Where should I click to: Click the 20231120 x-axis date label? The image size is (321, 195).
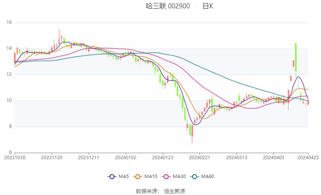tap(52, 158)
